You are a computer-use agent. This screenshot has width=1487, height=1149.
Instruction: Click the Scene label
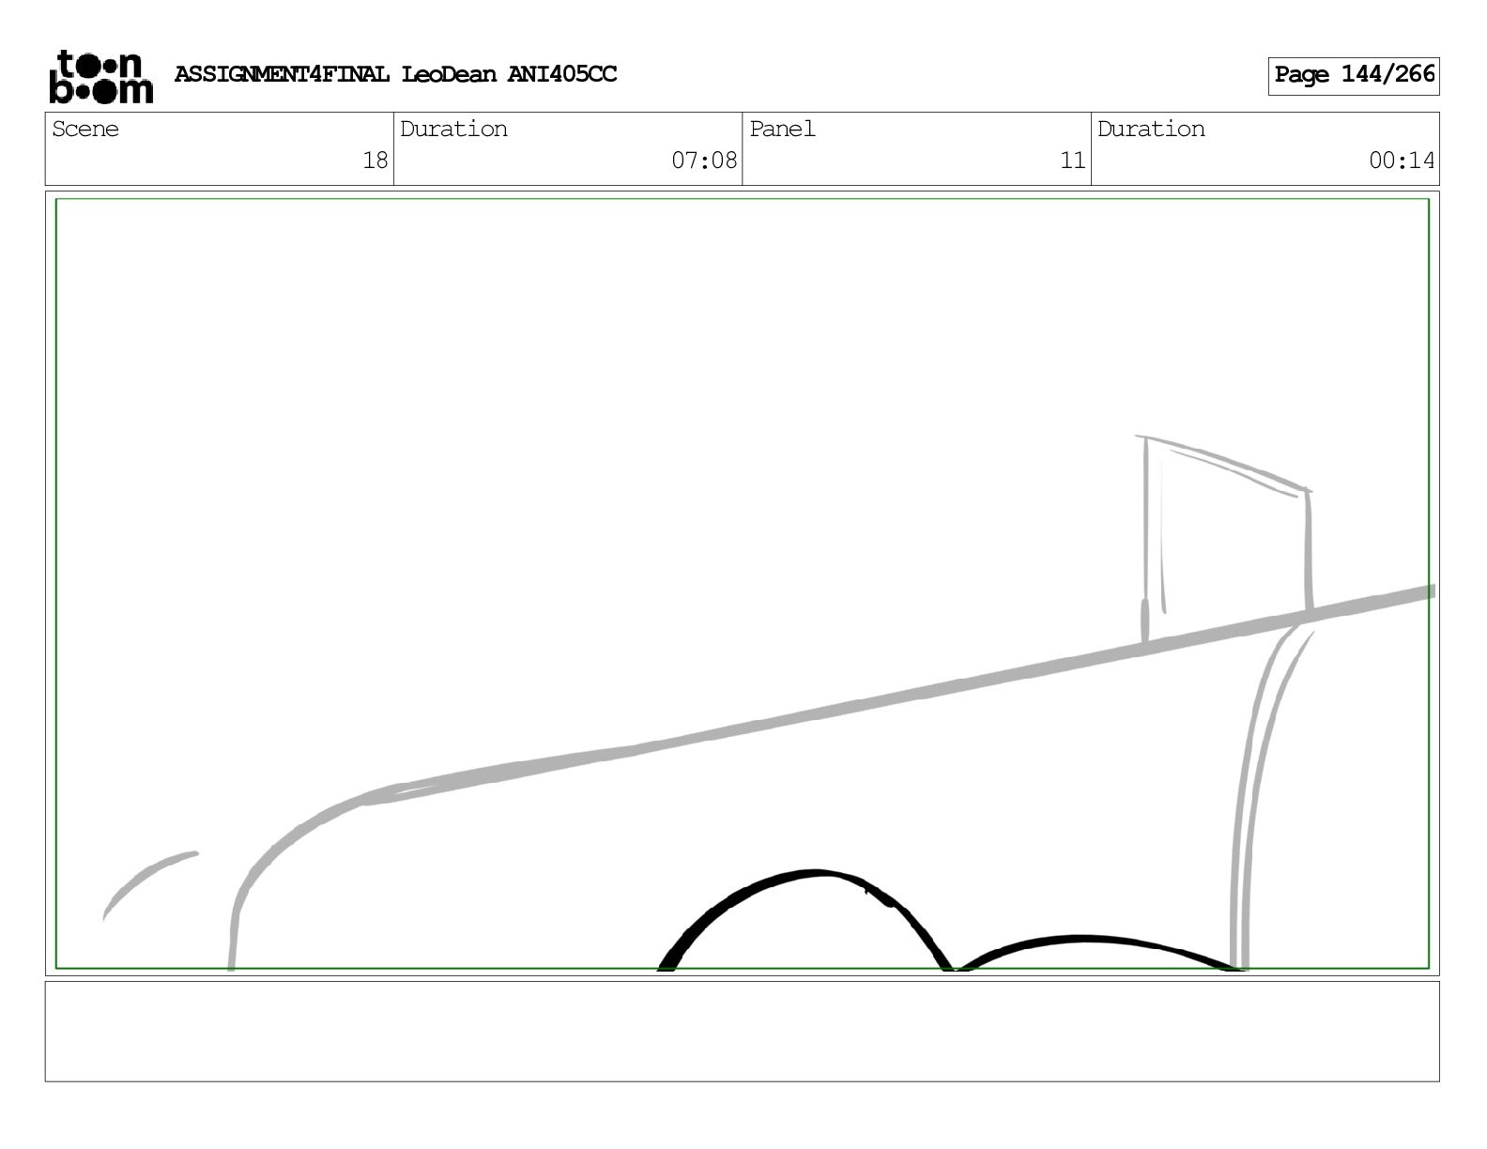coord(85,130)
